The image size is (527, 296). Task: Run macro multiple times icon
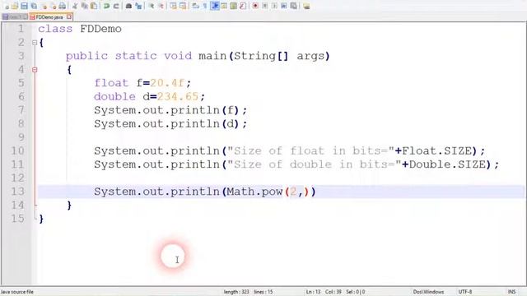coord(283,6)
